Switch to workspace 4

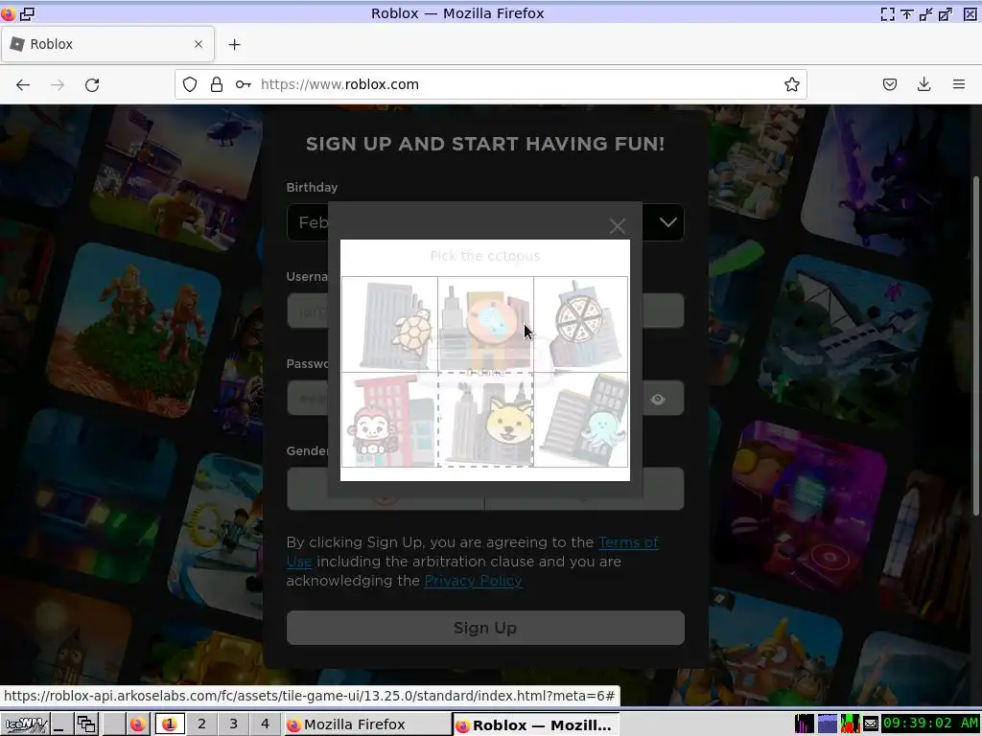265,724
